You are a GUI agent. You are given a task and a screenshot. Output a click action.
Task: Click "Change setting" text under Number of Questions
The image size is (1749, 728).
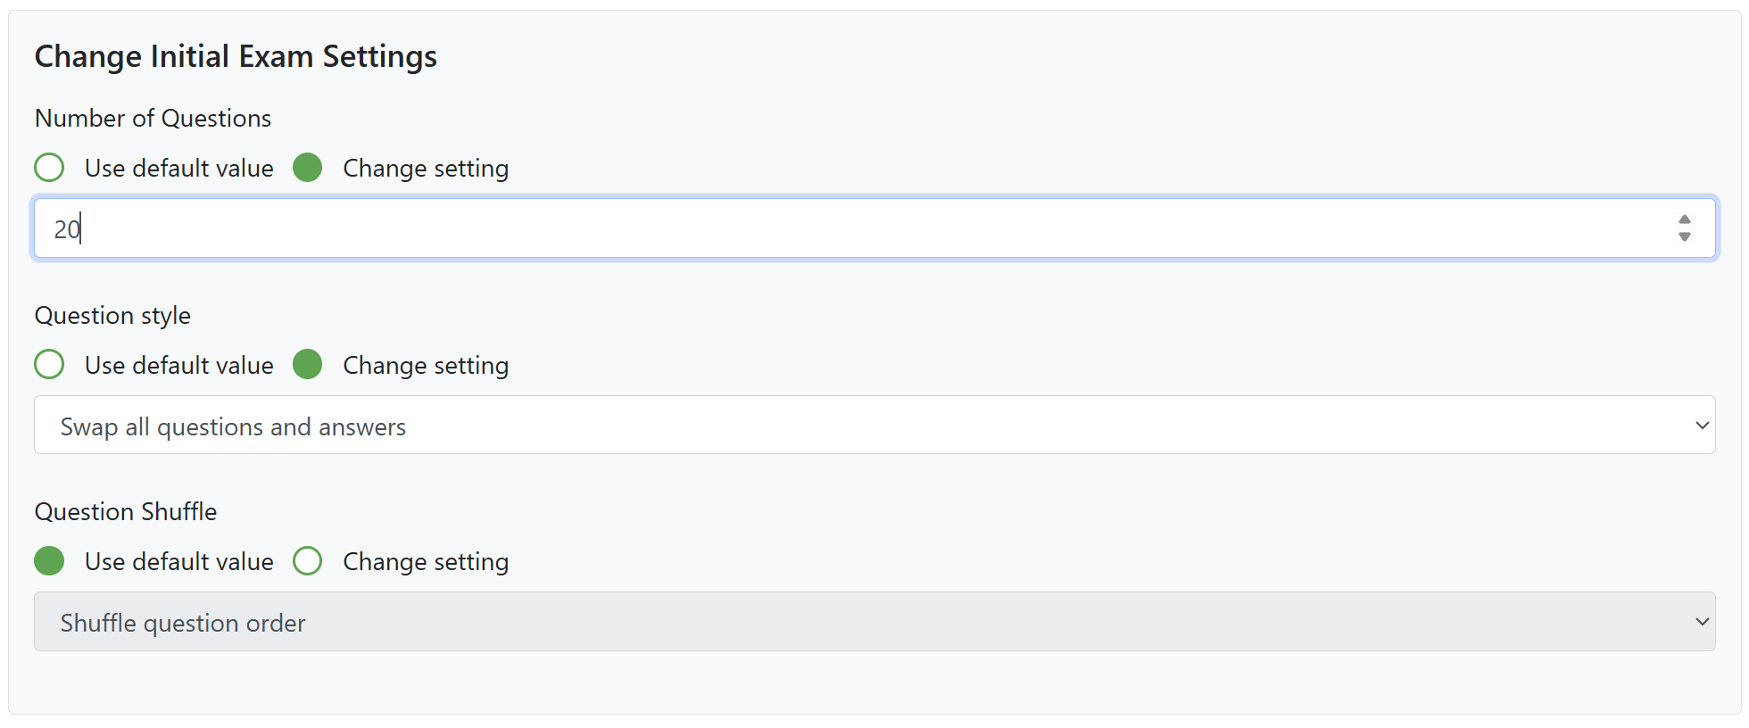(x=426, y=169)
